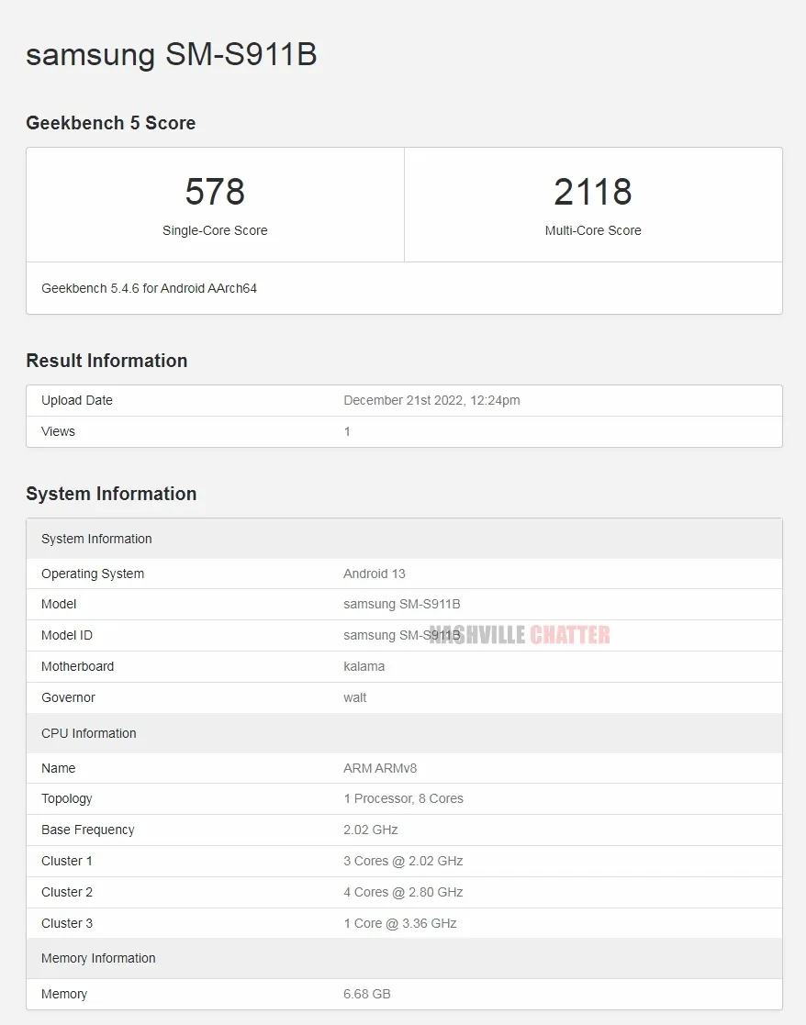Select the date 'December 21st 2022, 12:24pm'
806x1025 pixels.
(431, 400)
